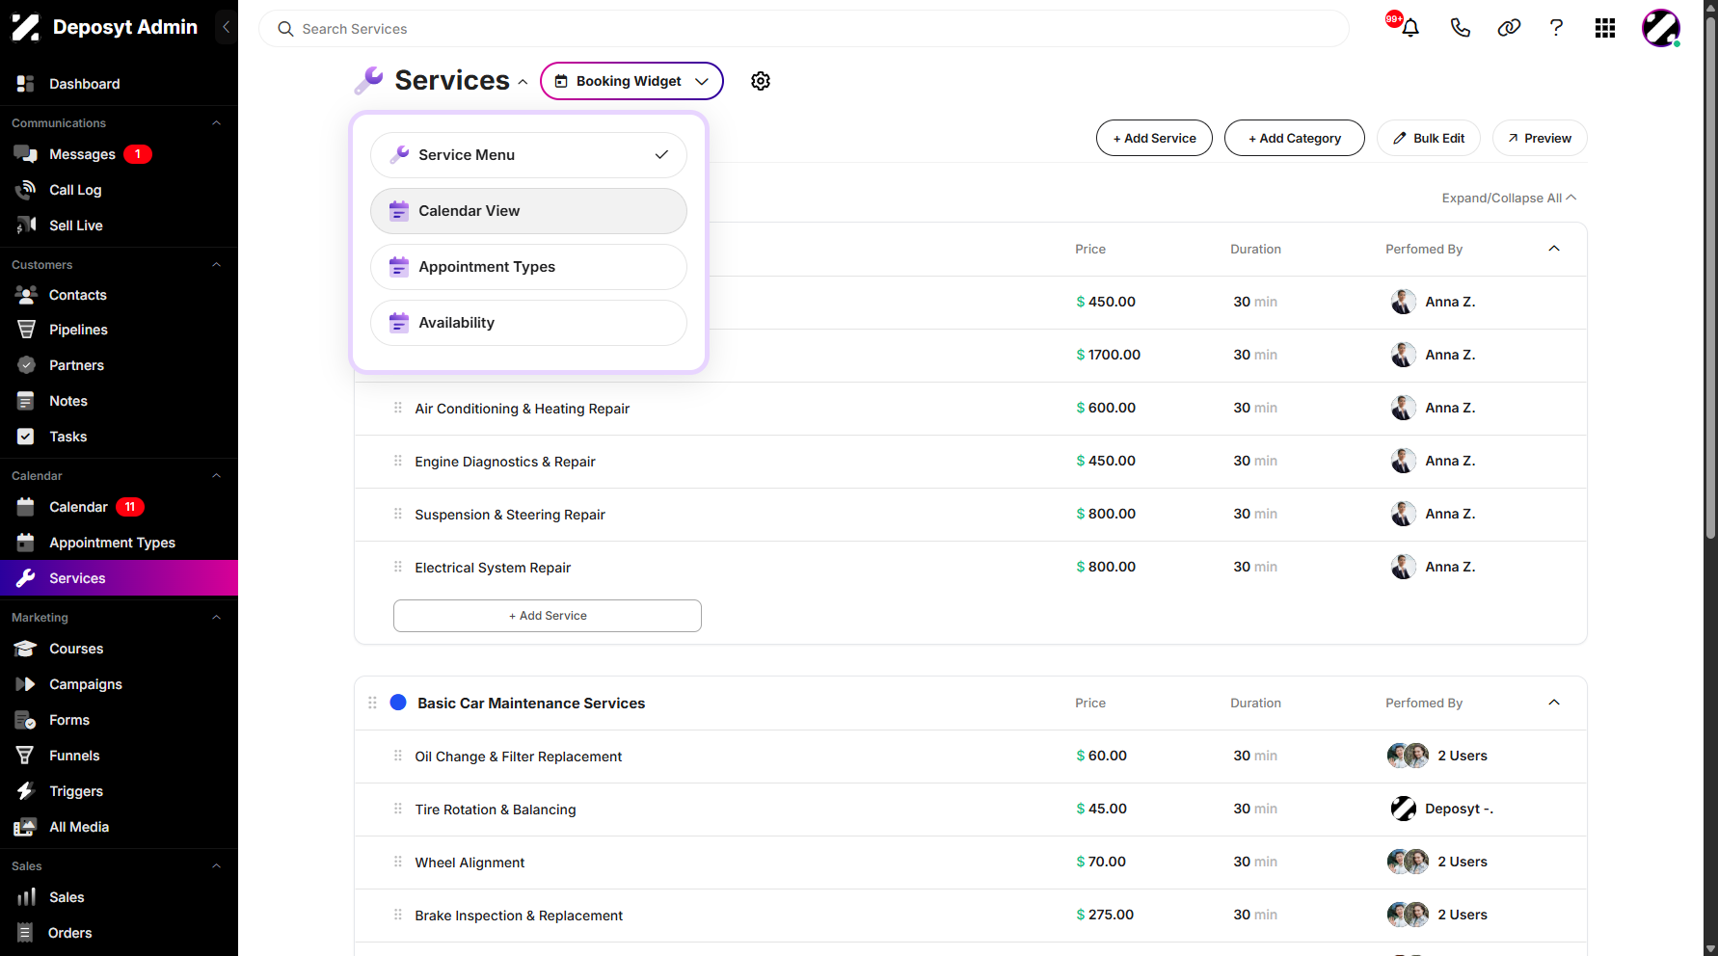Screen dimensions: 1718x956
Task: Click the phone dialer icon
Action: [x=1460, y=28]
